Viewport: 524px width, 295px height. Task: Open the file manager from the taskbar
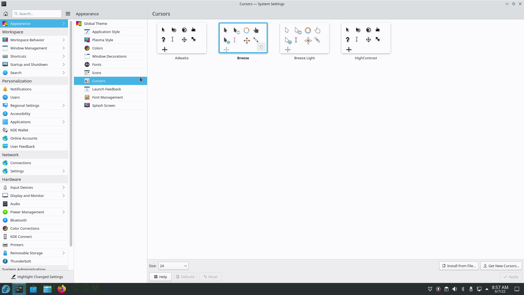click(x=47, y=289)
